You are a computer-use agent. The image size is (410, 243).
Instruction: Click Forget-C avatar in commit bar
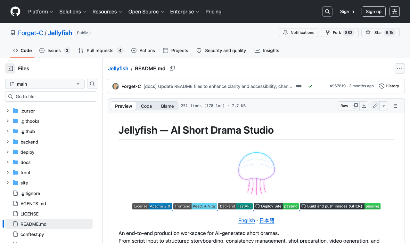click(116, 86)
